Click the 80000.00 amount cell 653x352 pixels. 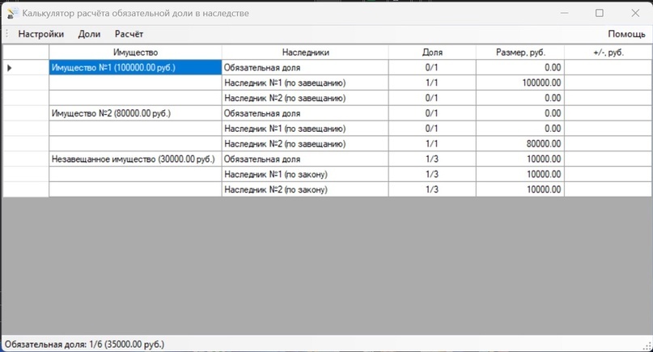[520, 144]
